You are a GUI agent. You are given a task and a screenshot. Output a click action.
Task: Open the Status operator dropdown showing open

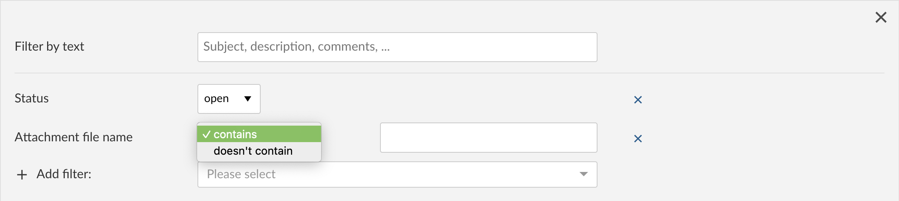228,99
